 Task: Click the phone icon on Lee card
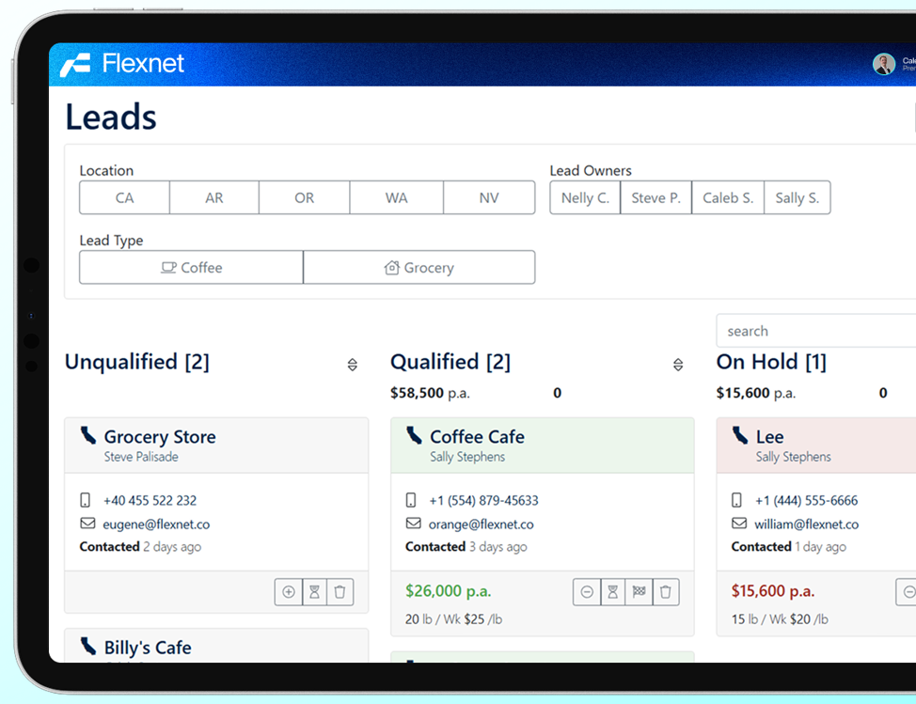pyautogui.click(x=737, y=500)
